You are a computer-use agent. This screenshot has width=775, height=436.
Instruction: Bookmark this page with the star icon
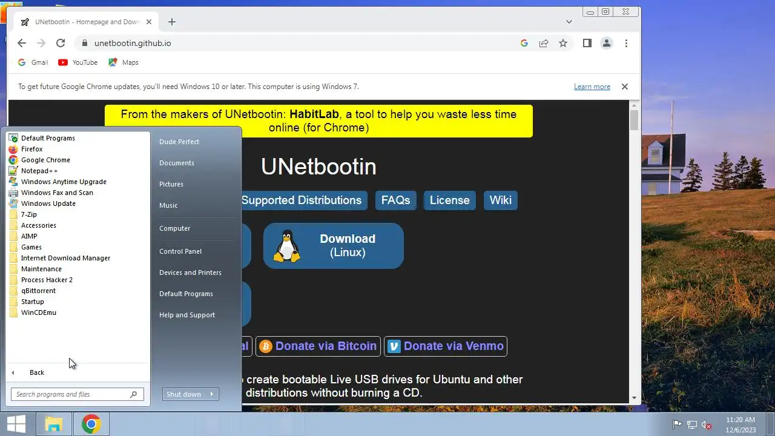(563, 43)
